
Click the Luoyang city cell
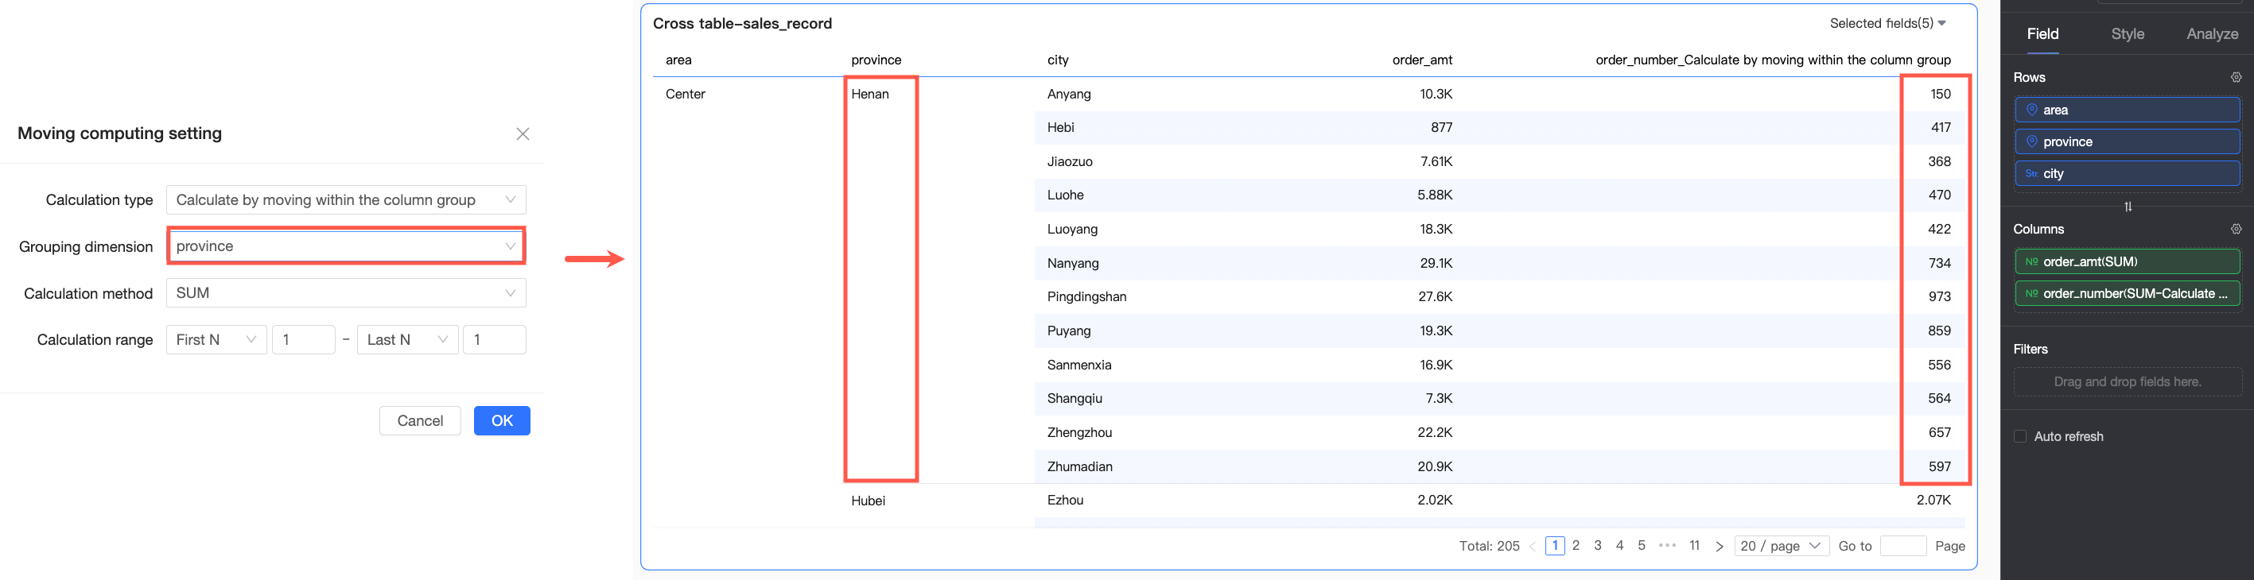(x=1072, y=229)
